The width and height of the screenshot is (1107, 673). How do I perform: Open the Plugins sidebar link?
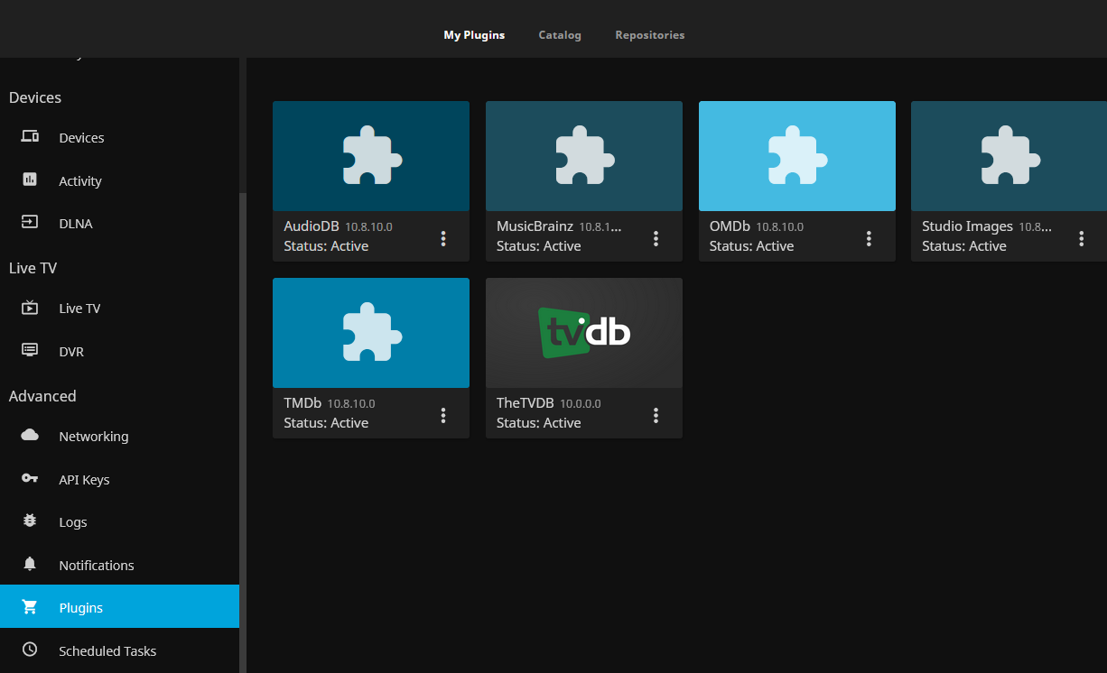click(x=81, y=607)
